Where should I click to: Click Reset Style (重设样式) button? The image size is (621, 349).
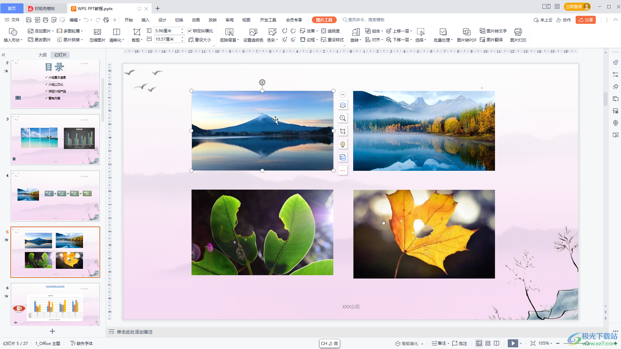(x=333, y=40)
